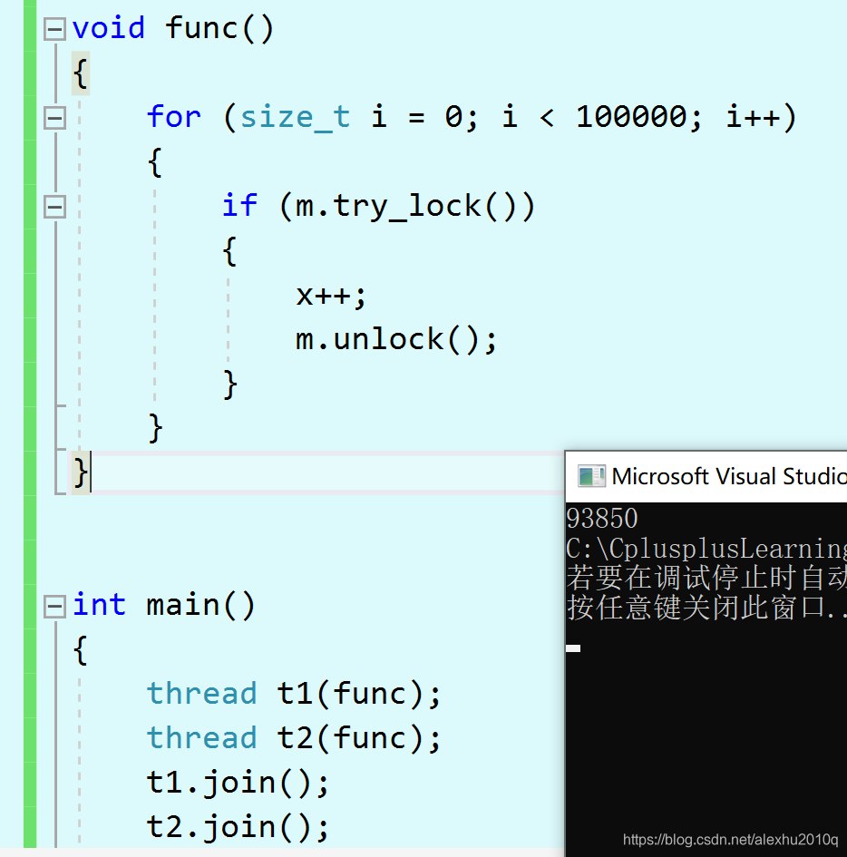This screenshot has width=847, height=857.
Task: Click the closing brace of func() on the cursor line
Action: (81, 472)
